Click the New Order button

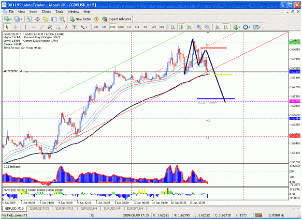[x=80, y=19]
